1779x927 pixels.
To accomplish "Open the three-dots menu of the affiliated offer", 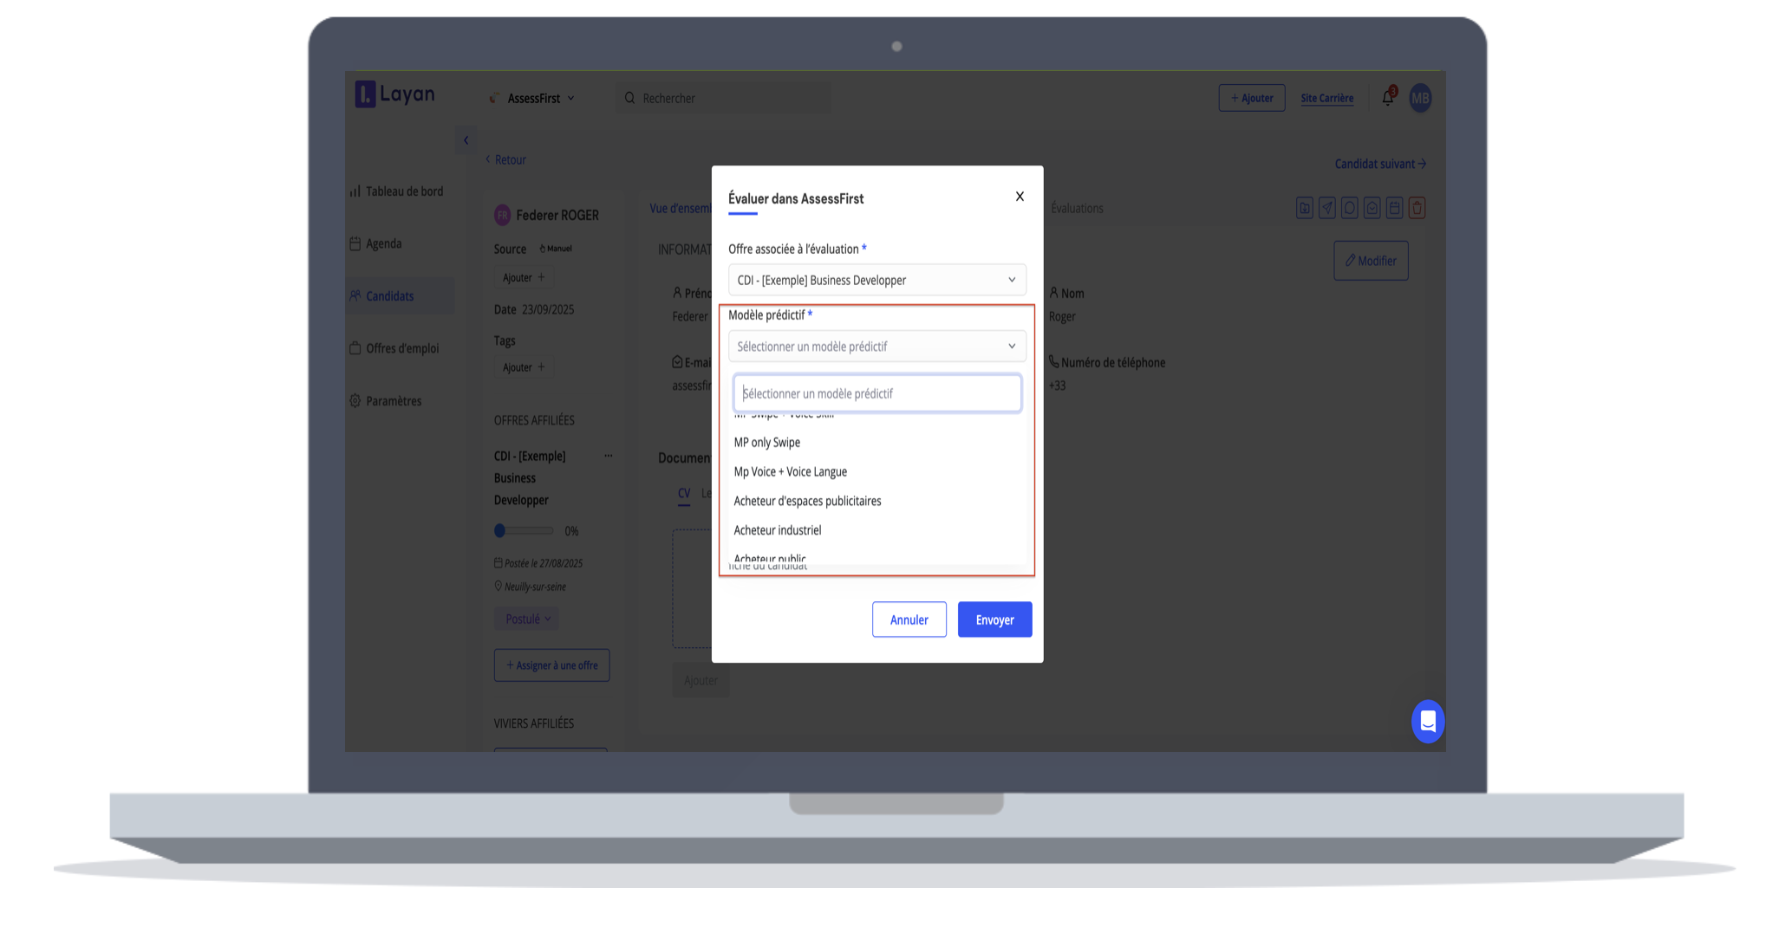I will pyautogui.click(x=609, y=456).
